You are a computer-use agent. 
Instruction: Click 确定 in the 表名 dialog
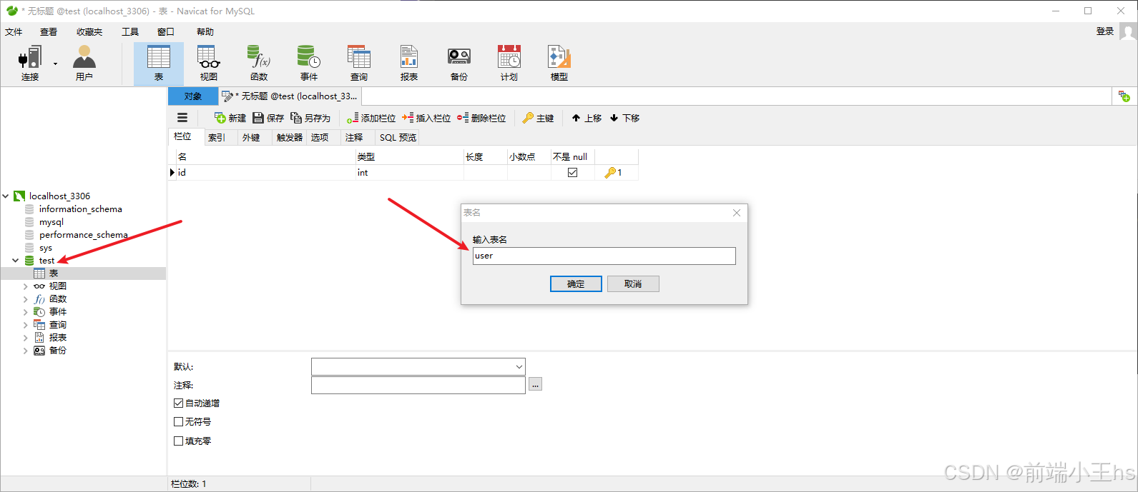(x=576, y=283)
